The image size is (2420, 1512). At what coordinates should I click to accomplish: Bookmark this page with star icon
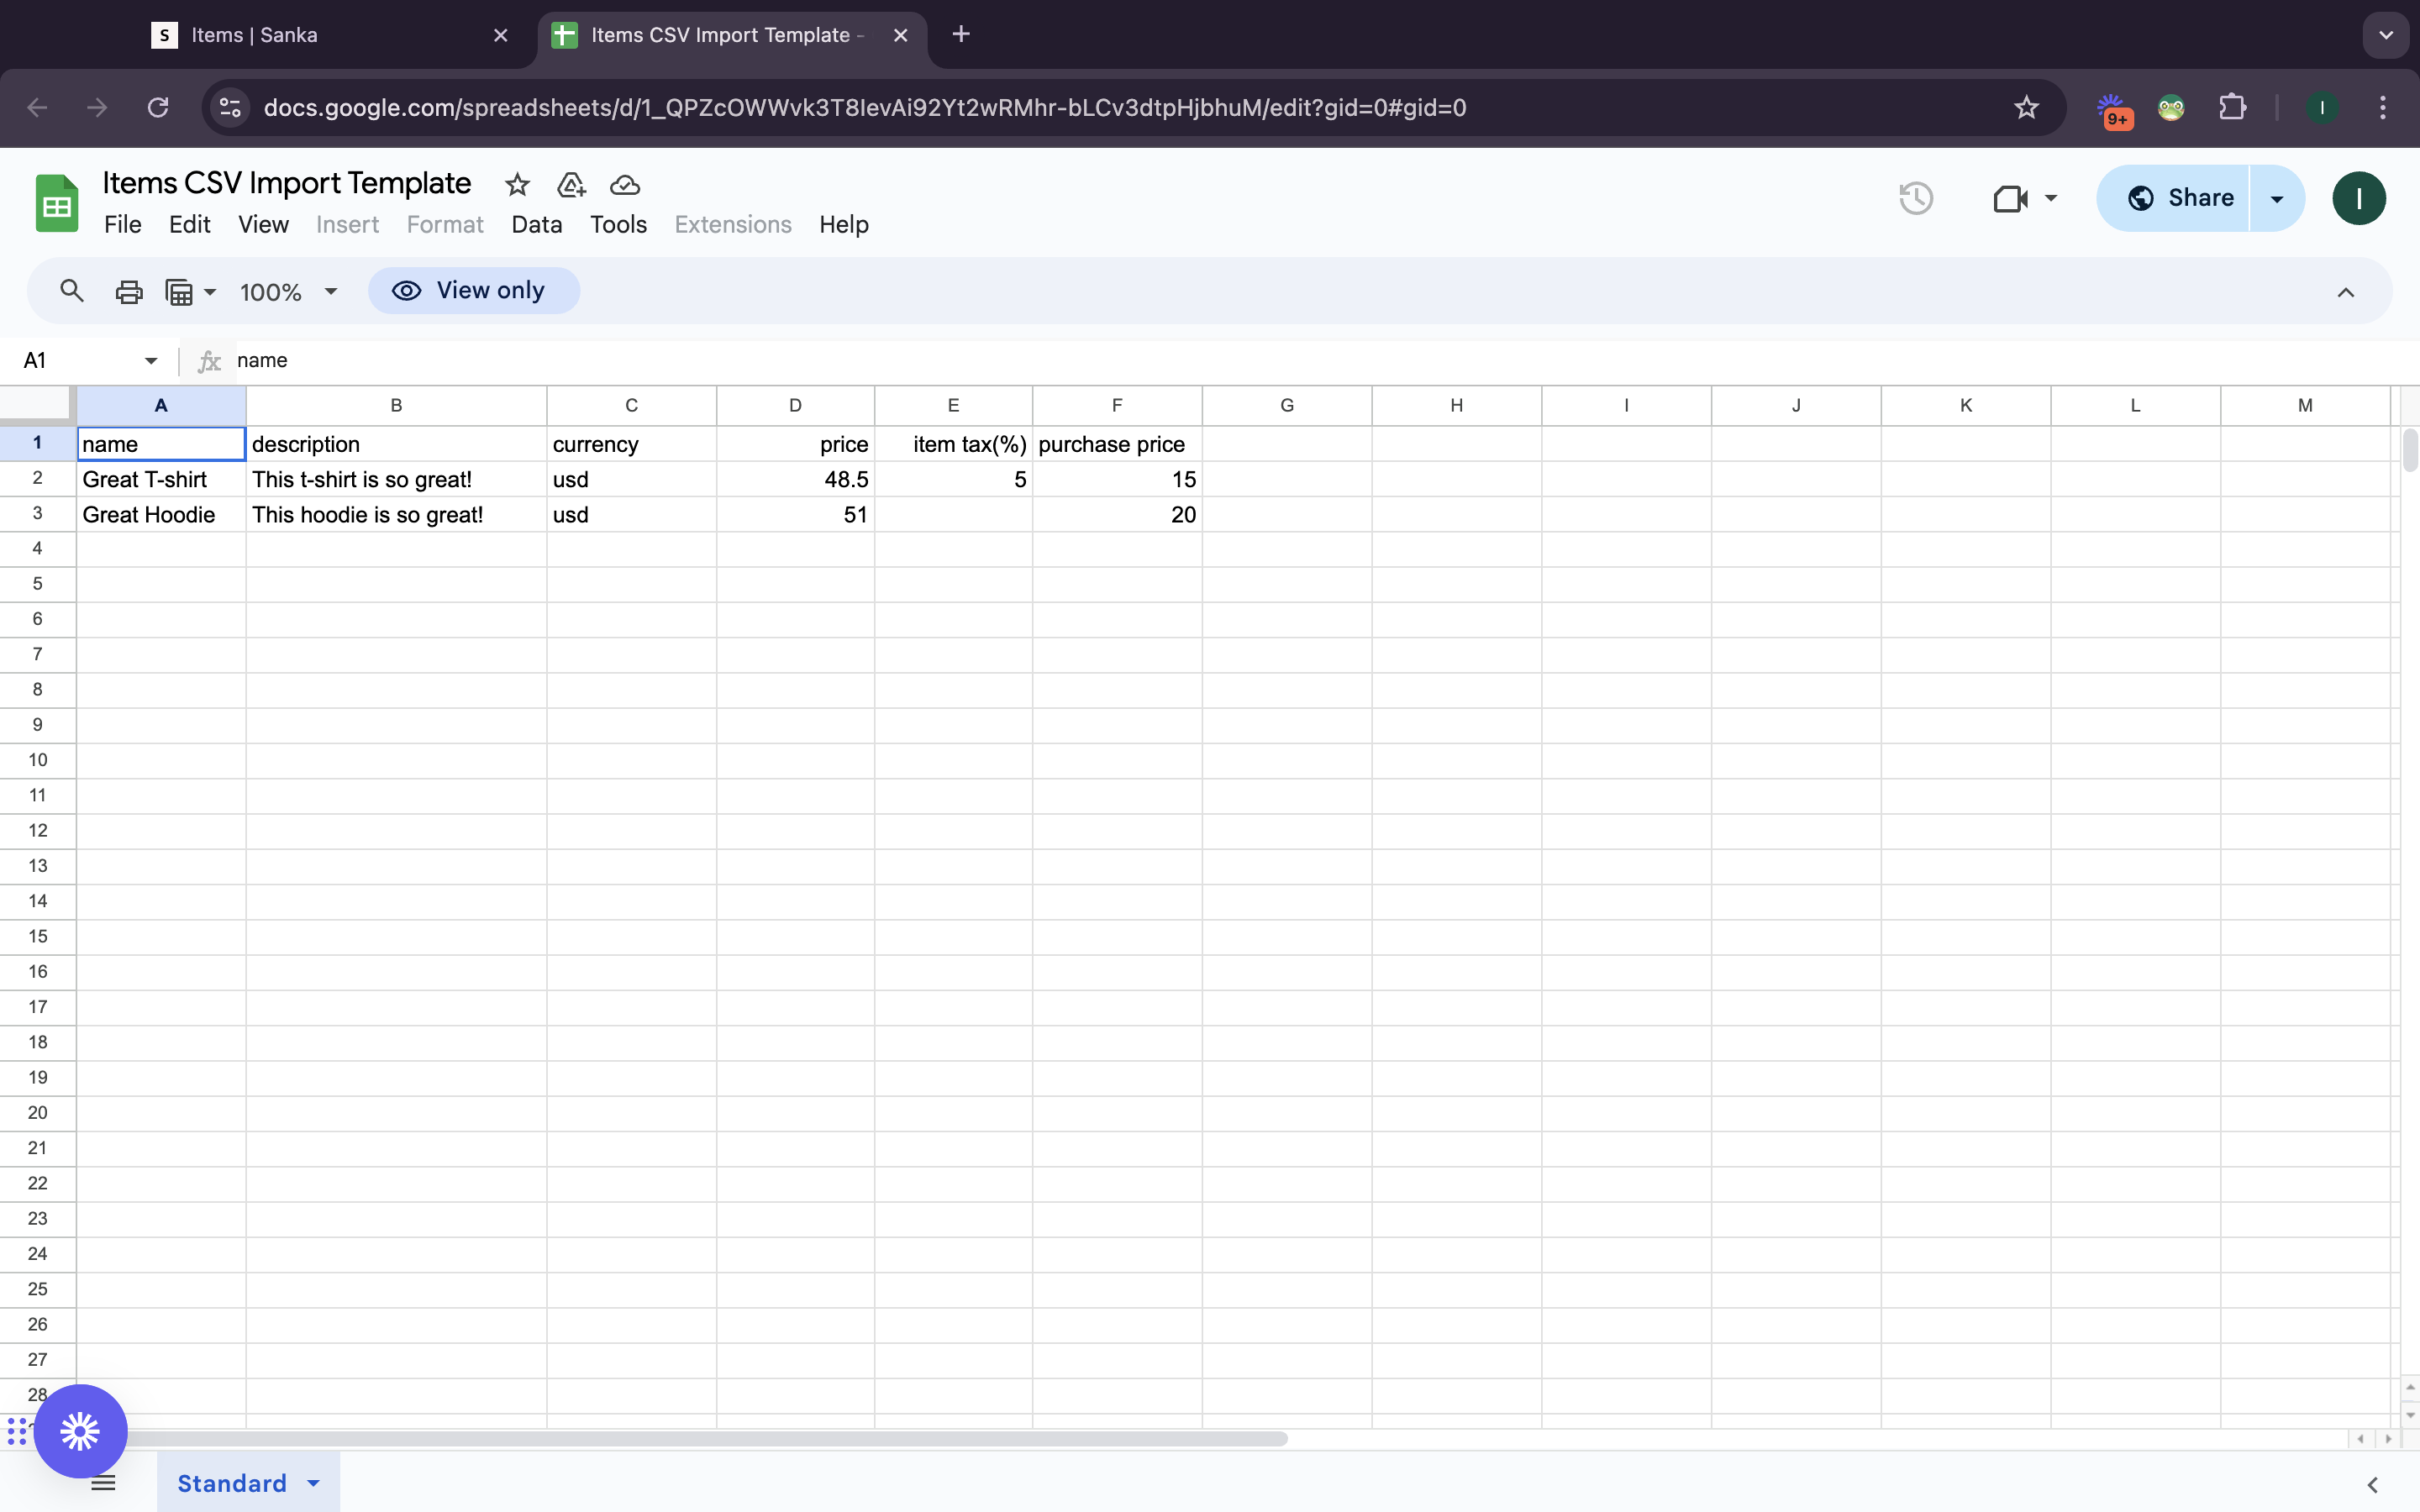pos(2026,108)
